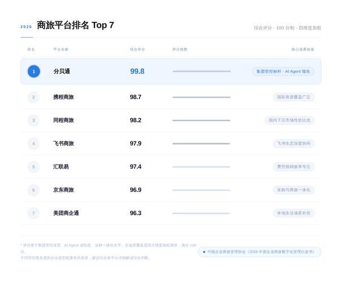Click the score value 98.7
The width and height of the screenshot is (342, 282).
click(x=136, y=97)
